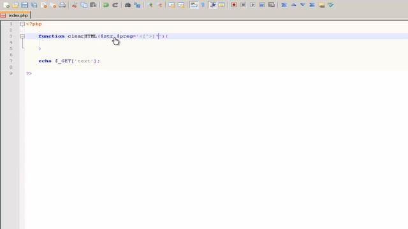Click the $preg parameter text
This screenshot has width=408, height=229.
125,36
